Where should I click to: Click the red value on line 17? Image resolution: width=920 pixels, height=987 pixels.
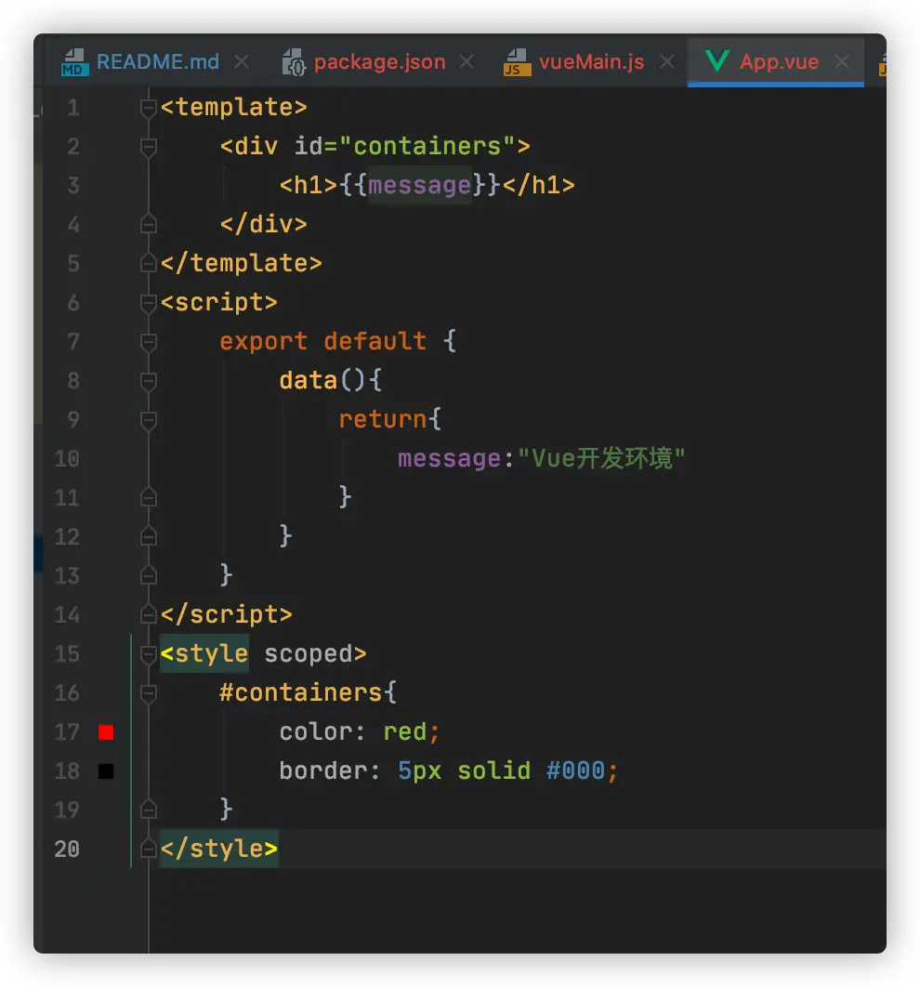point(404,732)
